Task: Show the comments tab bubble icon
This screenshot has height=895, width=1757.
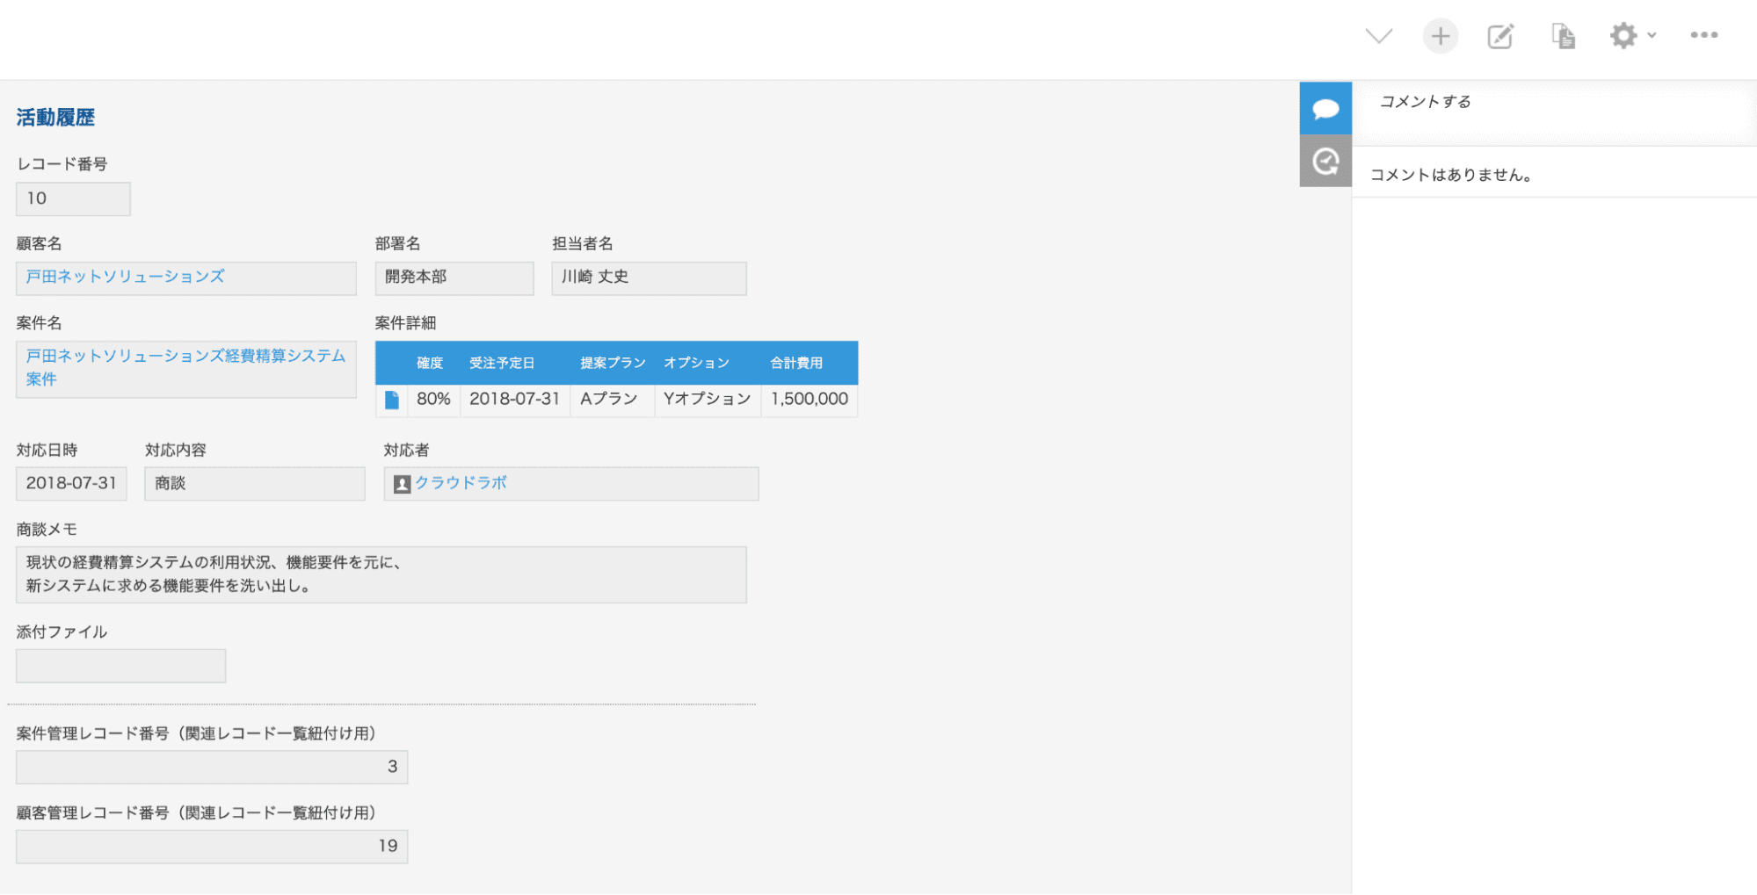Action: [1325, 108]
